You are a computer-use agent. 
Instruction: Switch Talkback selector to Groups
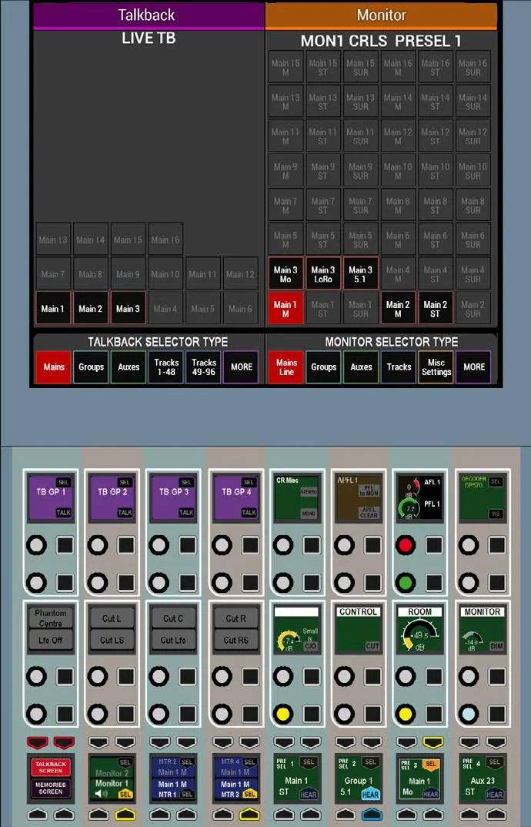tap(91, 367)
